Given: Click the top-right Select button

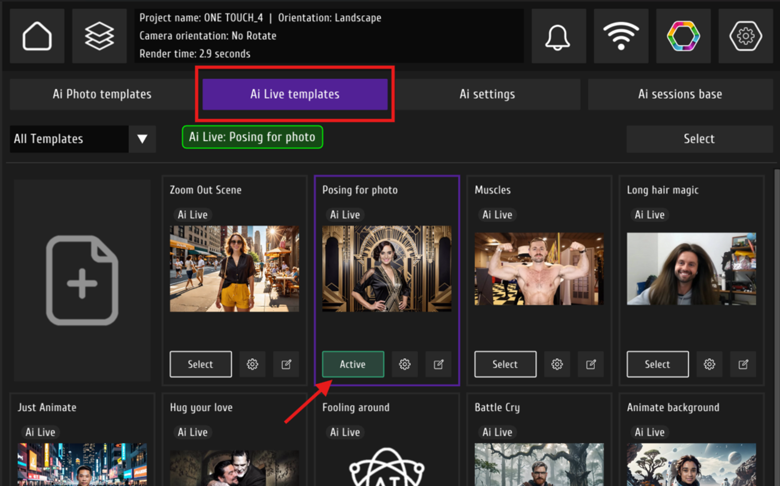Looking at the screenshot, I should click(699, 139).
